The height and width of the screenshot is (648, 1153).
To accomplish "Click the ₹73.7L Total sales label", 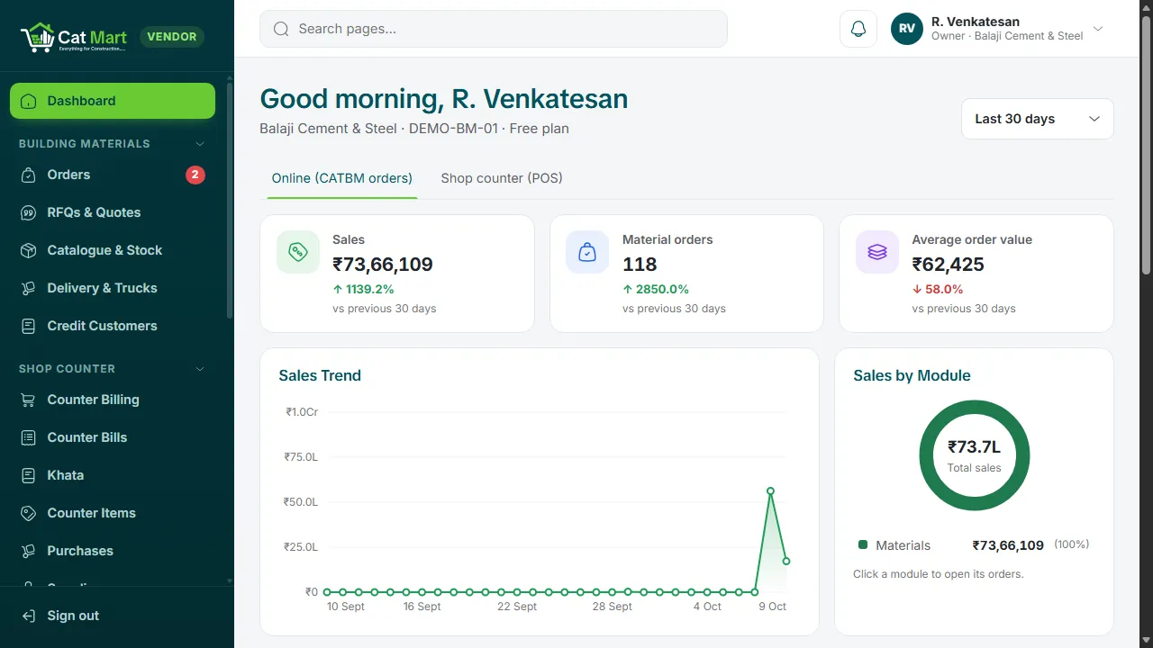I will (975, 456).
